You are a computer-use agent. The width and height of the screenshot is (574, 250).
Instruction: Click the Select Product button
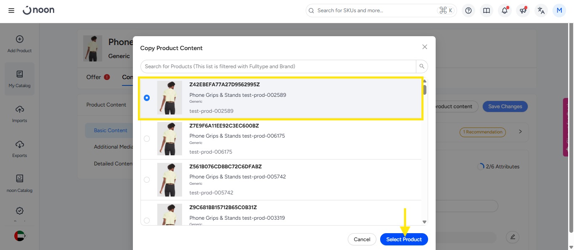pyautogui.click(x=404, y=239)
